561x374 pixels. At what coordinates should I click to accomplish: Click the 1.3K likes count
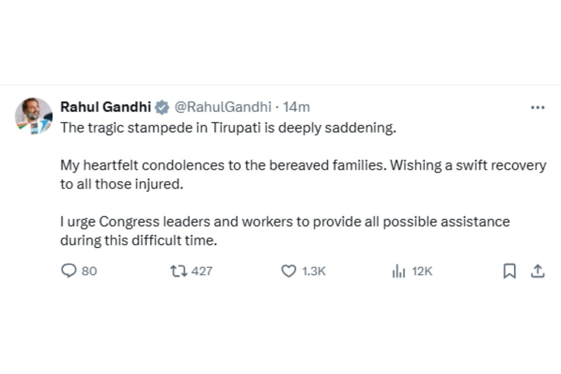tap(313, 271)
